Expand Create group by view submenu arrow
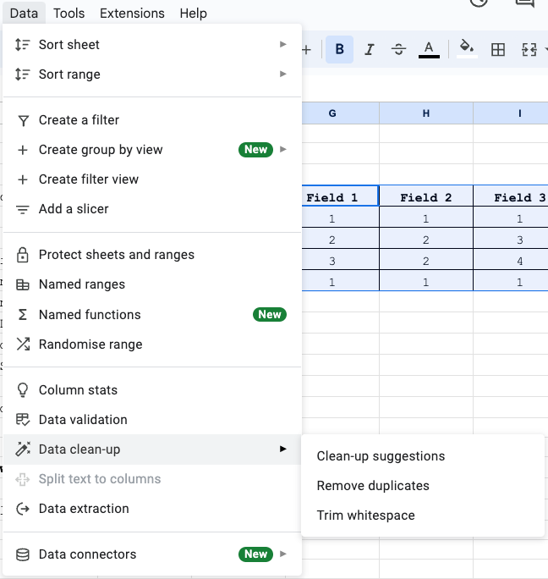Screen dimensions: 548x579 click(283, 150)
